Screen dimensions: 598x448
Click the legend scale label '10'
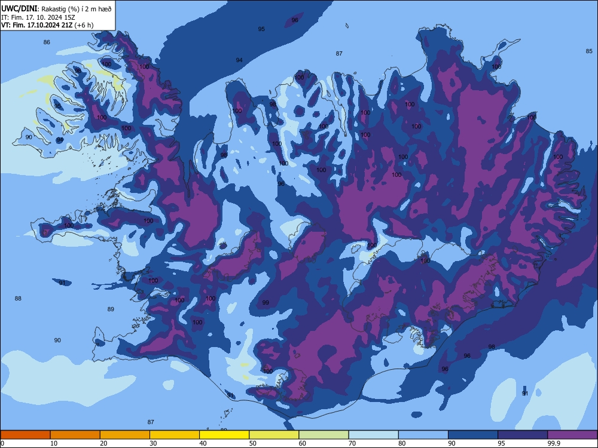point(54,443)
